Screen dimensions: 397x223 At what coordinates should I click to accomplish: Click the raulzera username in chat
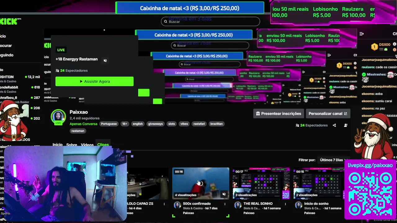[368, 67]
